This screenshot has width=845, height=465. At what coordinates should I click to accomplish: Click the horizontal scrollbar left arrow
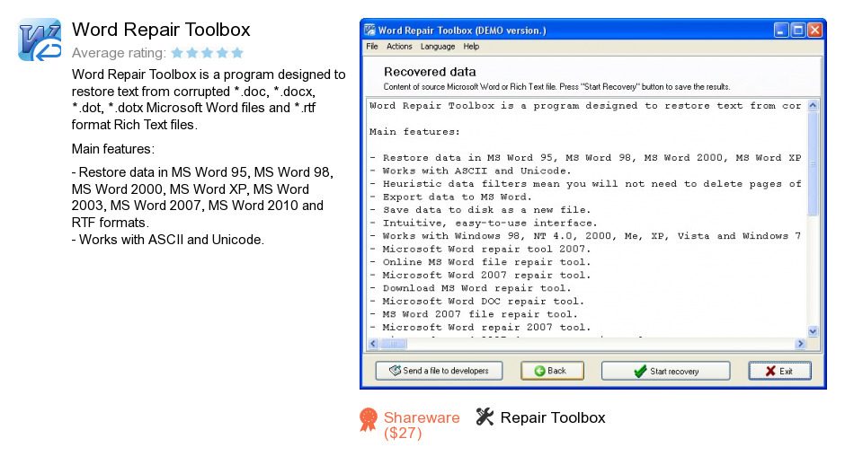pos(373,344)
